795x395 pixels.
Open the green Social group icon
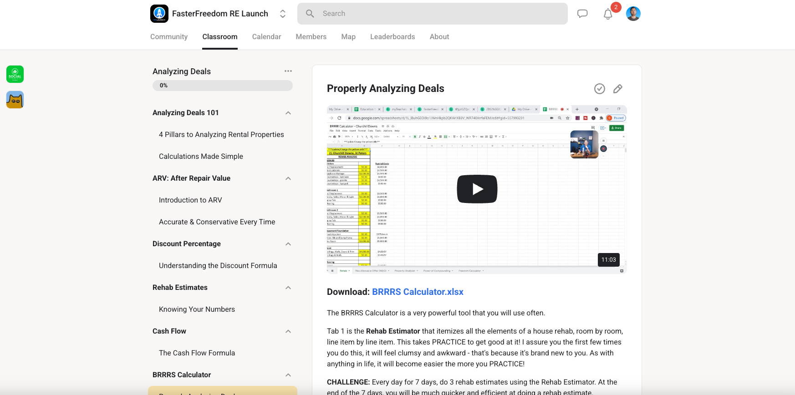[x=15, y=74]
